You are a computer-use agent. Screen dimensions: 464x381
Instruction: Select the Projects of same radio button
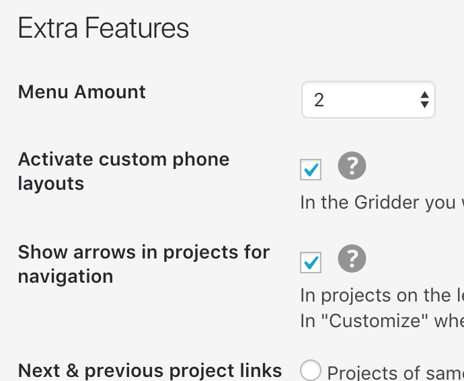(311, 370)
